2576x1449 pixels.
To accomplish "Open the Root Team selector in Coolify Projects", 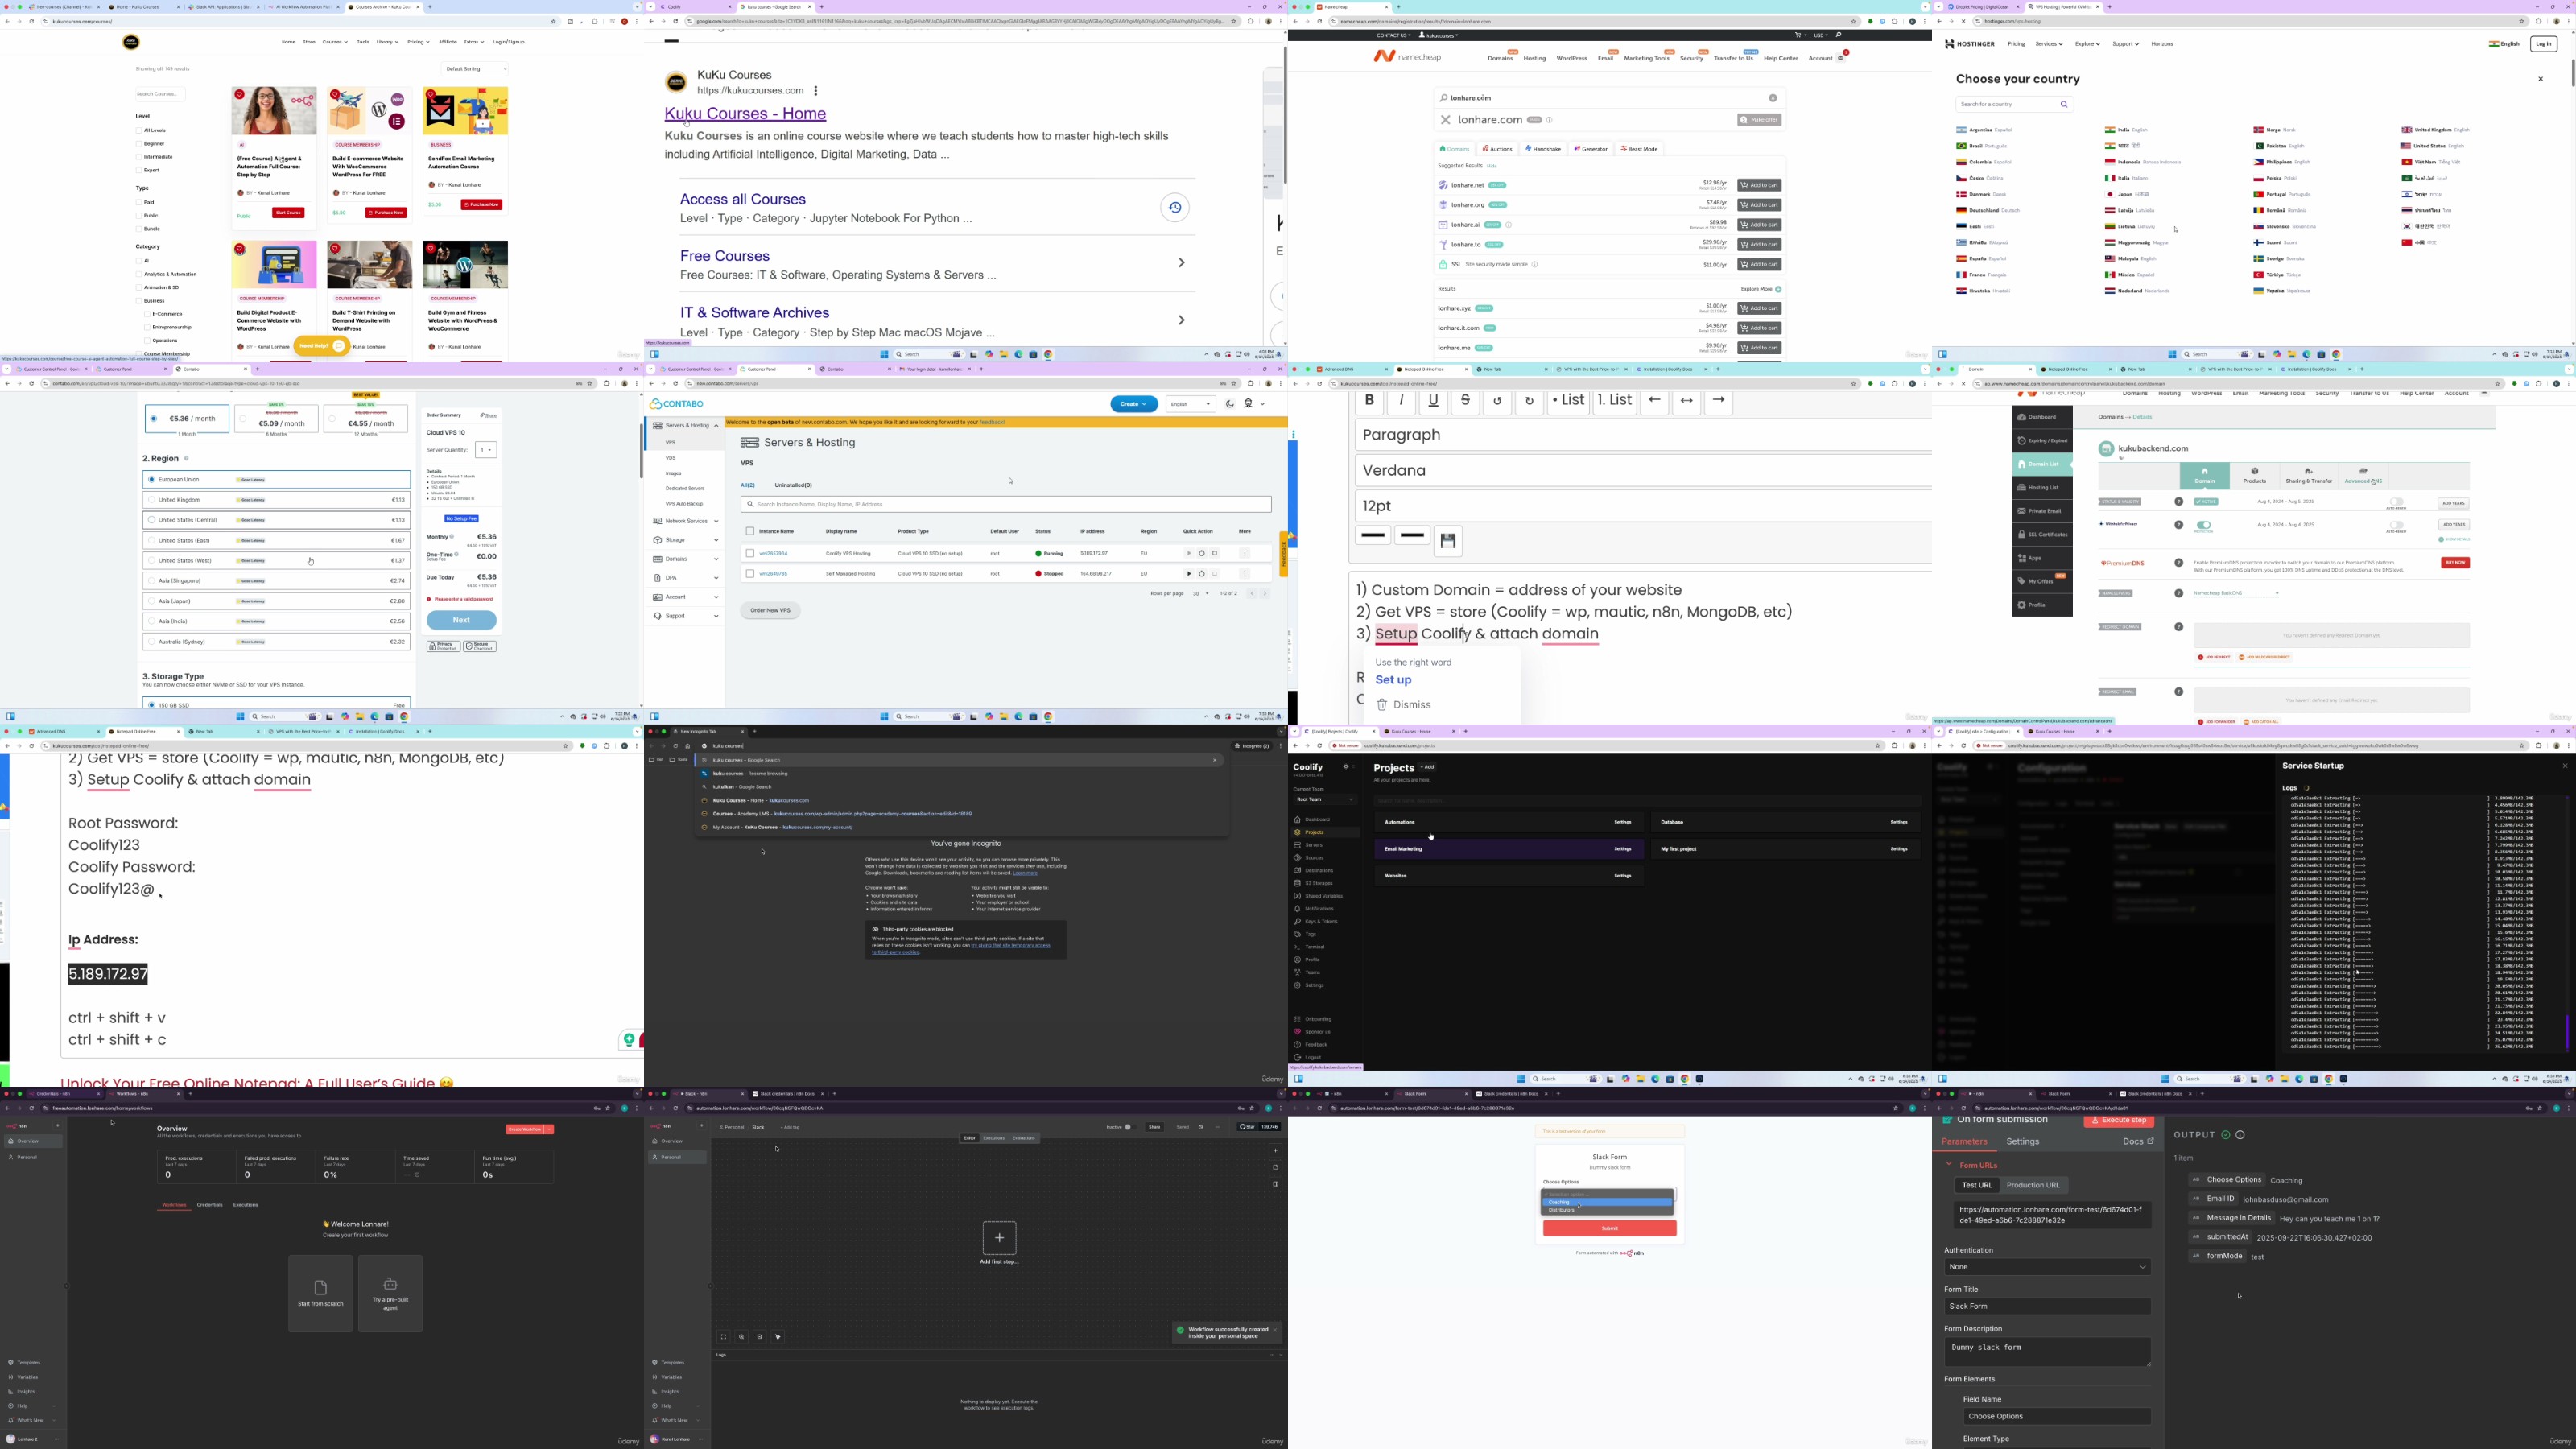I will click(x=1324, y=800).
